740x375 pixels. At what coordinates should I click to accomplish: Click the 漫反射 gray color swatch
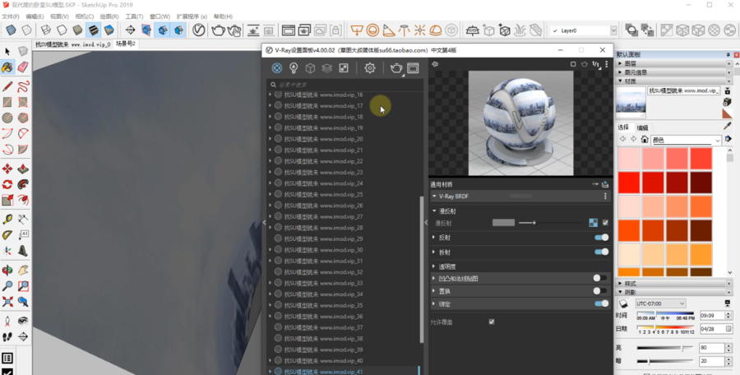pyautogui.click(x=503, y=222)
